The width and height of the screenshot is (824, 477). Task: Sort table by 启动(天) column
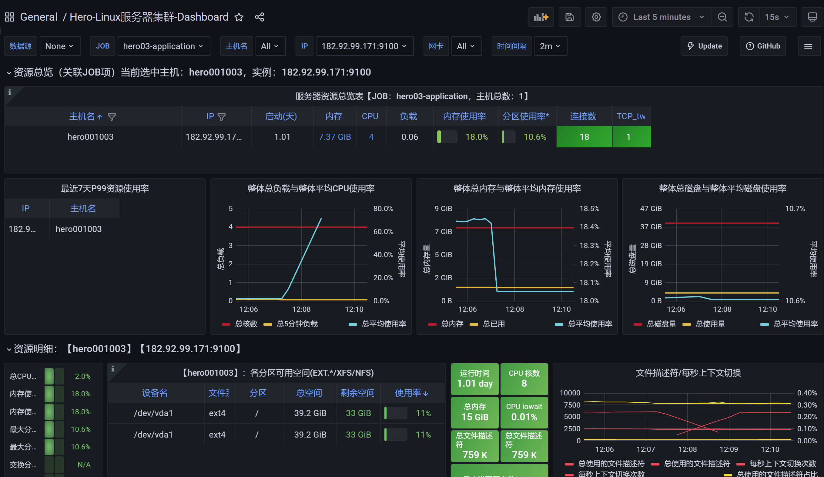point(281,116)
